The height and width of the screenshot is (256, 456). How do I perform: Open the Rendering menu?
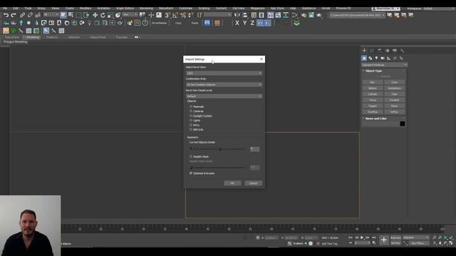point(146,9)
